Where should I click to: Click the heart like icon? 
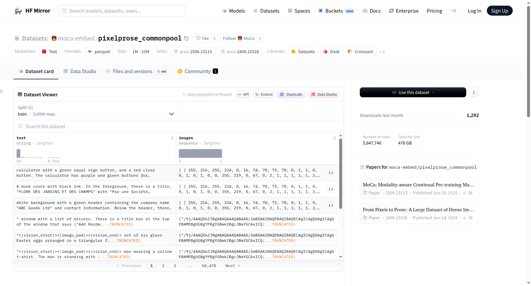pyautogui.click(x=198, y=39)
